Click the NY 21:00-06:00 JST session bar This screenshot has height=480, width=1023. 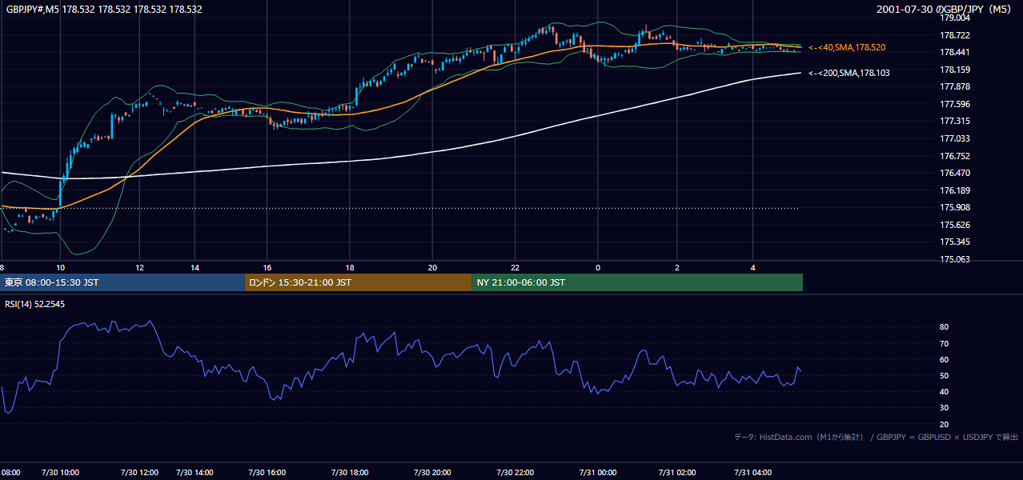[x=637, y=282]
